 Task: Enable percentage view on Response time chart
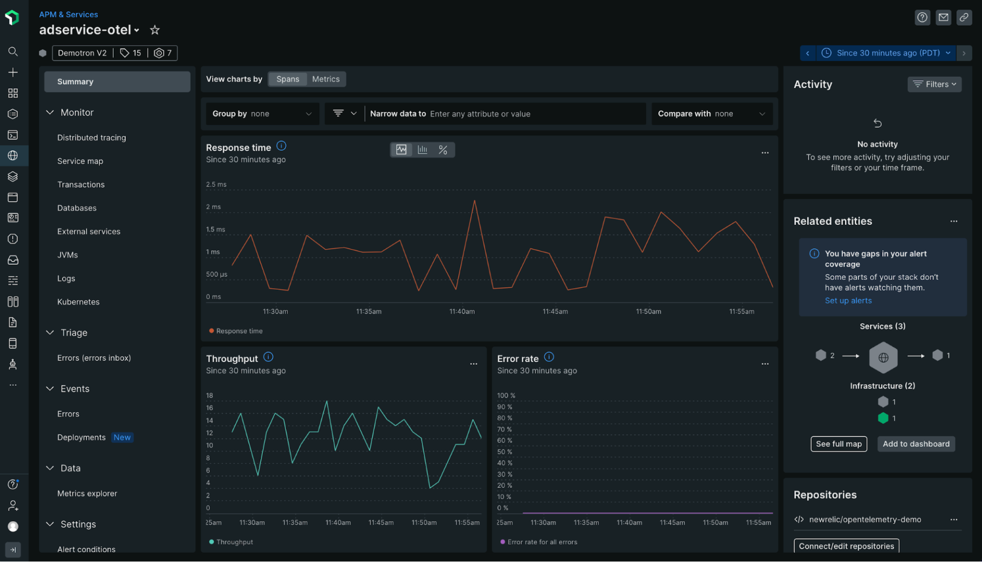pos(443,149)
